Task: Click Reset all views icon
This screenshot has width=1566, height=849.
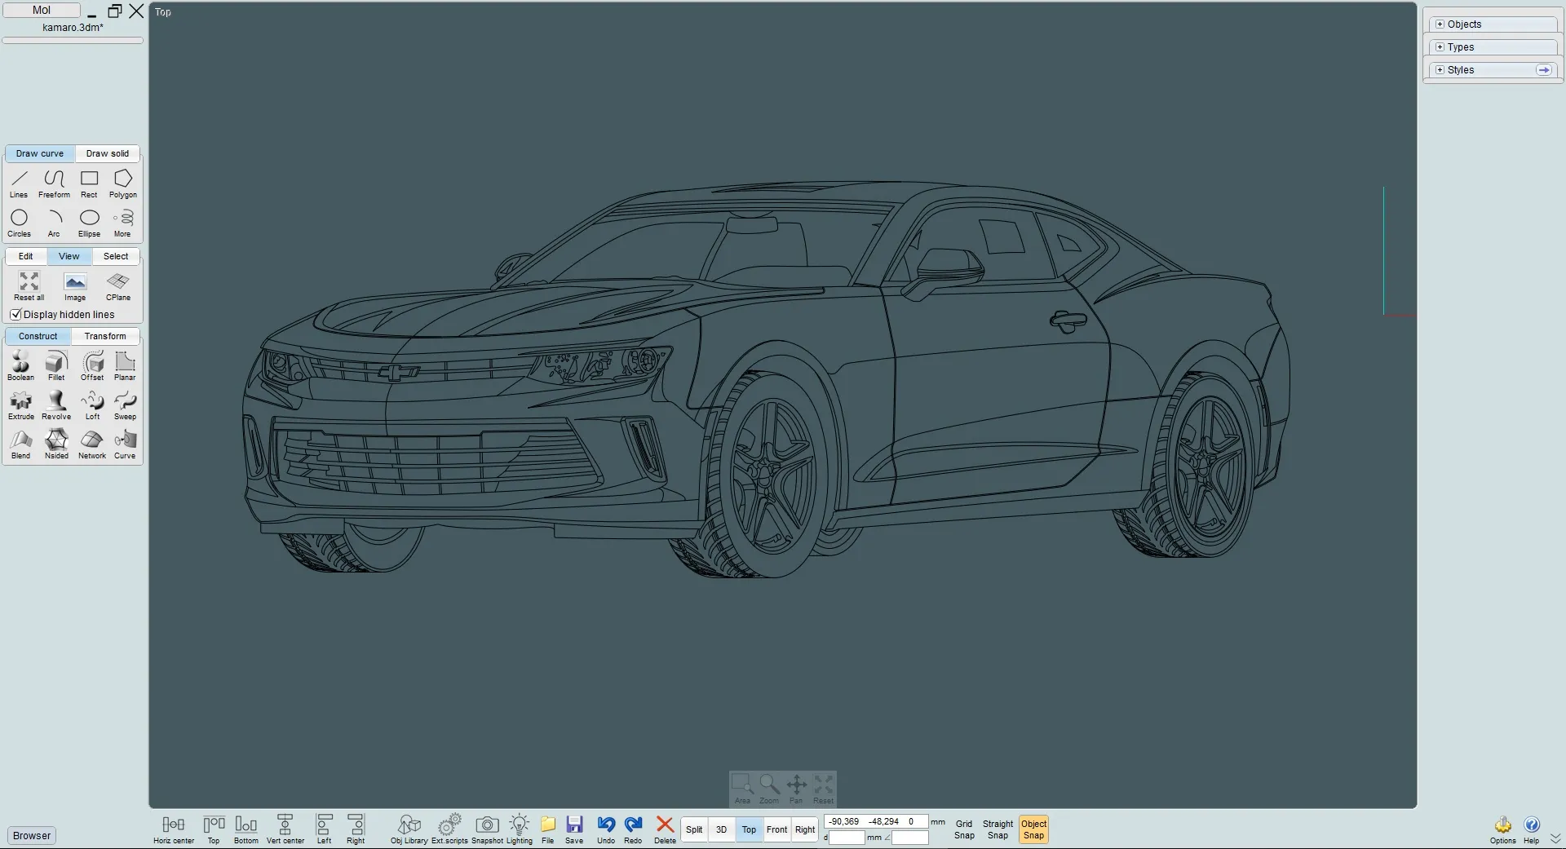Action: click(x=29, y=286)
